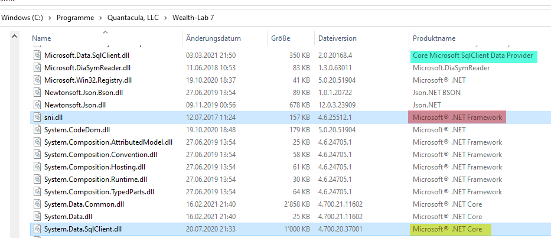Screen dimensions: 551x238
Task: Click date 20.07.2020 21:33
Action: 211,229
